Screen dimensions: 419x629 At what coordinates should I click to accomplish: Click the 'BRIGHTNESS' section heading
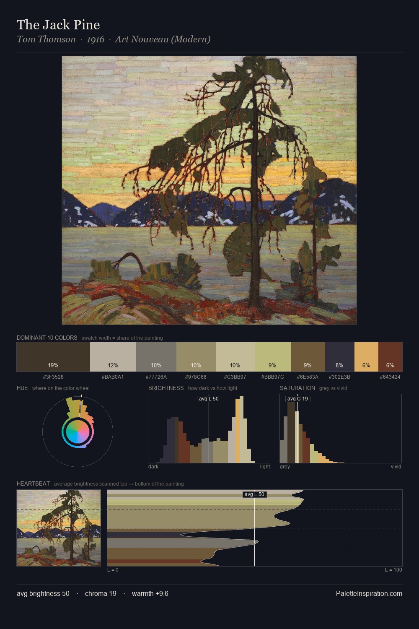pyautogui.click(x=166, y=388)
